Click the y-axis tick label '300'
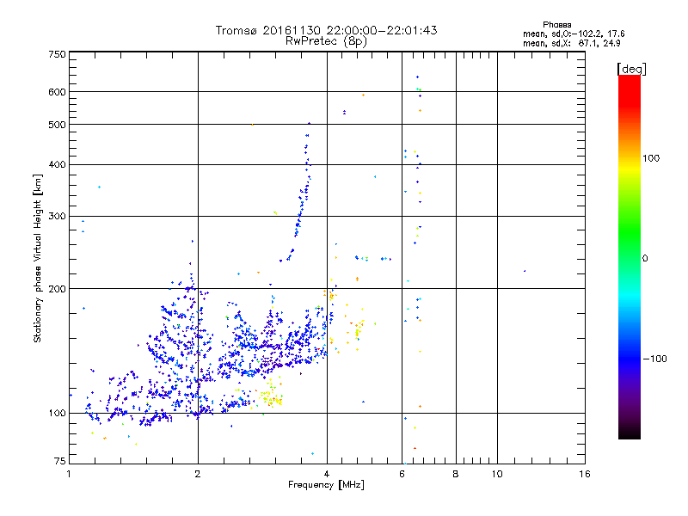The height and width of the screenshot is (516, 688). pyautogui.click(x=57, y=217)
